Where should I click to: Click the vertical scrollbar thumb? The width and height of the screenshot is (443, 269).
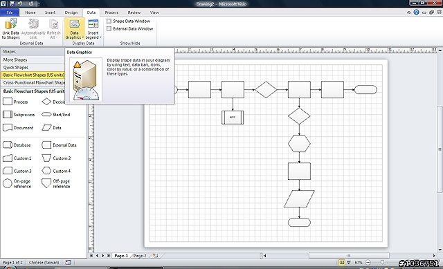440,149
